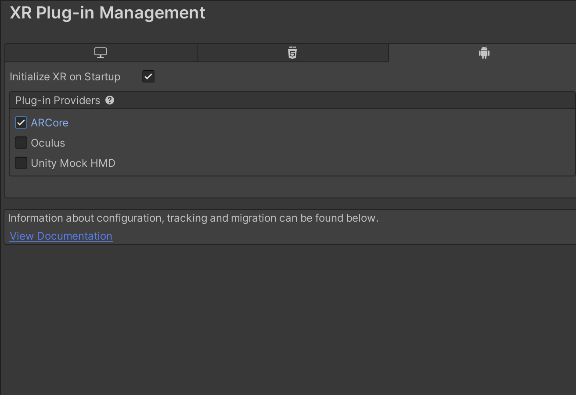Click the Unity Mock HMD label

coord(73,163)
